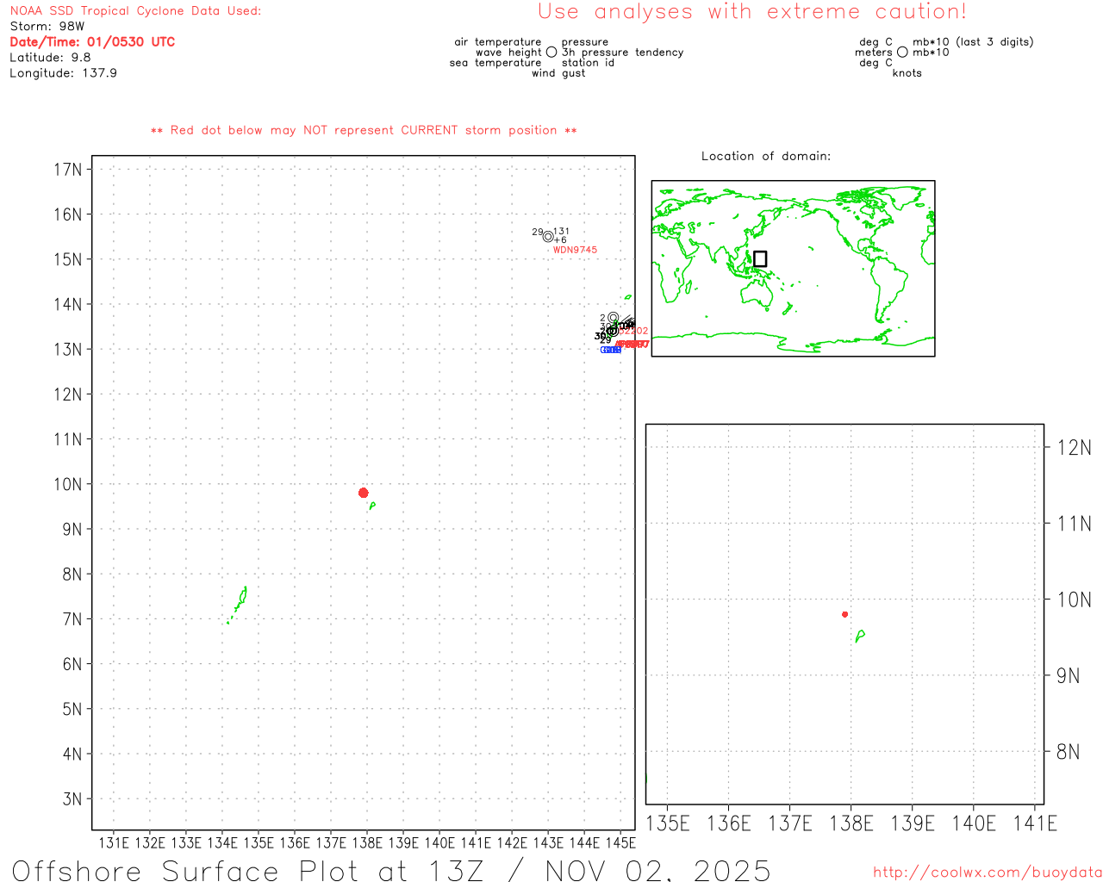Click the red storm dot in zoomed inset map
This screenshot has width=1103, height=882.
(844, 614)
